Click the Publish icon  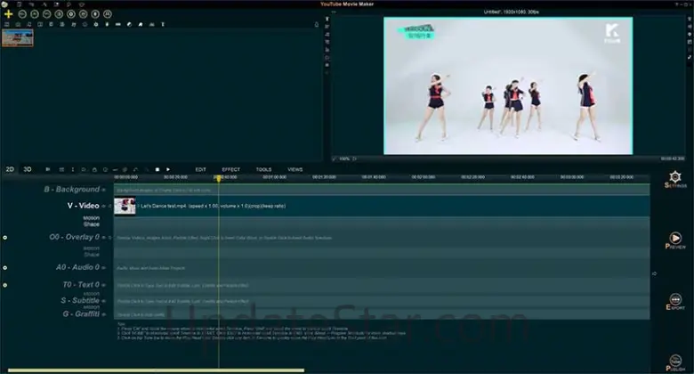tap(675, 358)
